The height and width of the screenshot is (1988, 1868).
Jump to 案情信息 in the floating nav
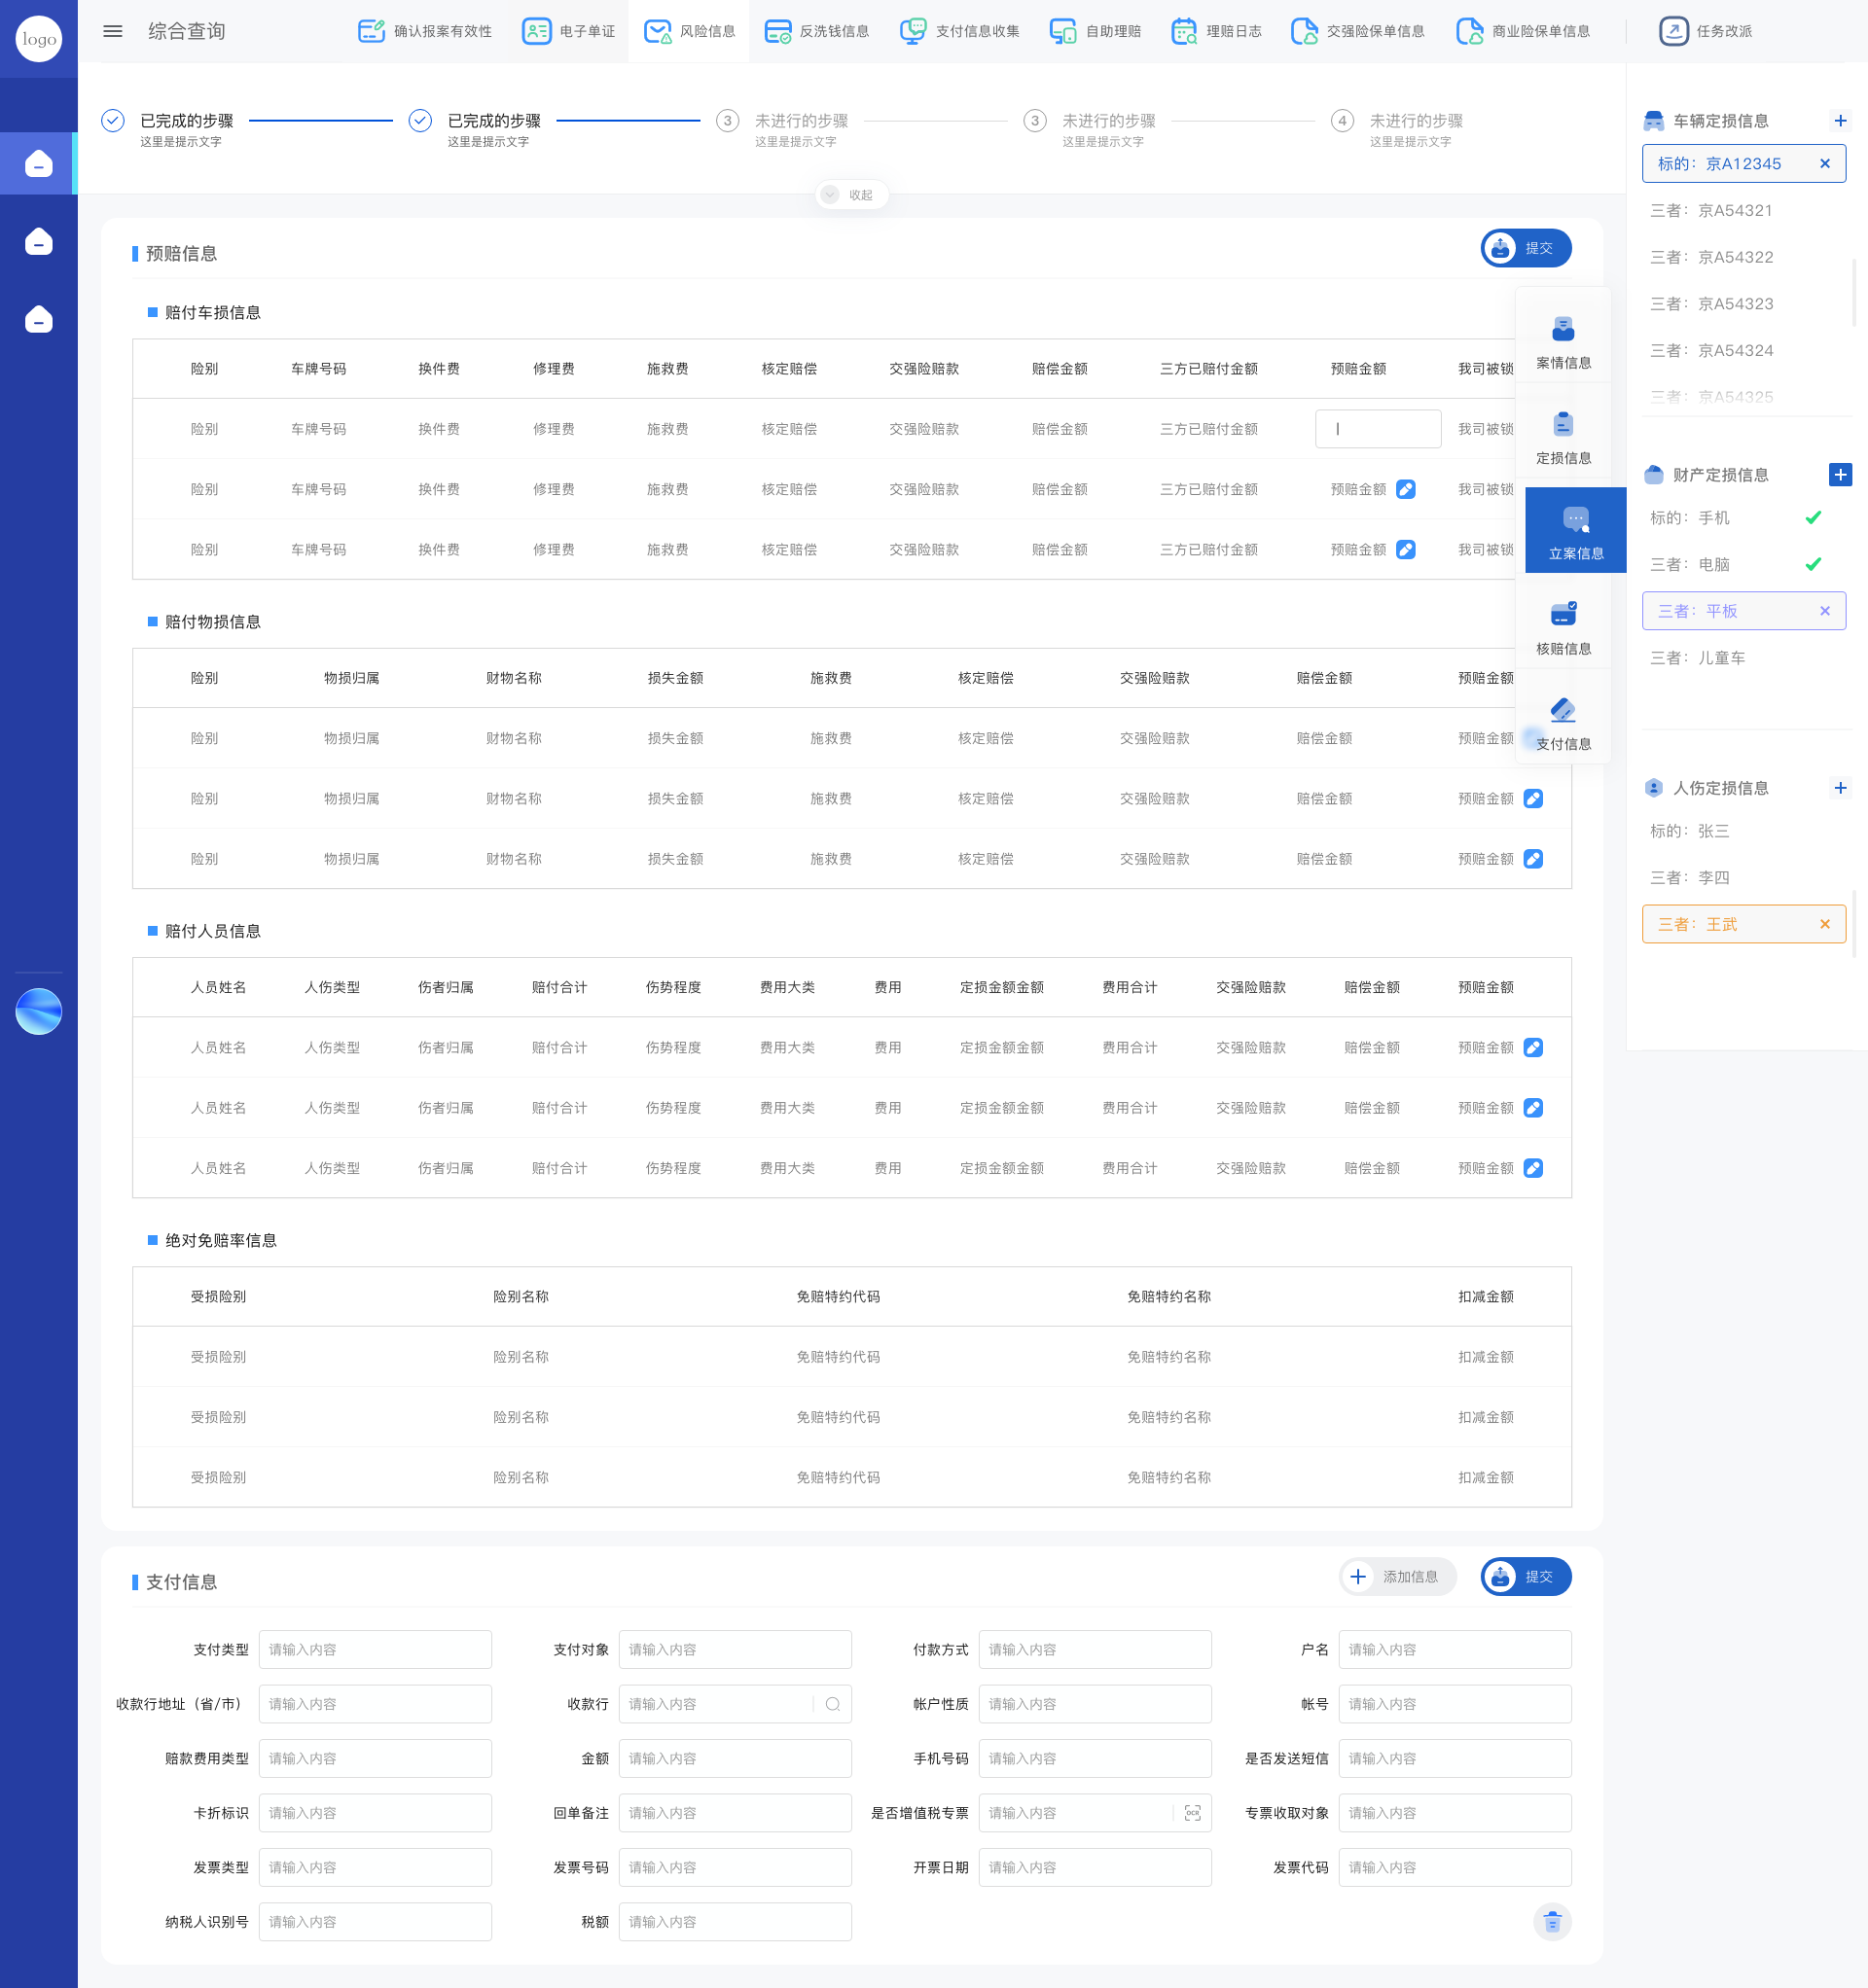(x=1563, y=341)
